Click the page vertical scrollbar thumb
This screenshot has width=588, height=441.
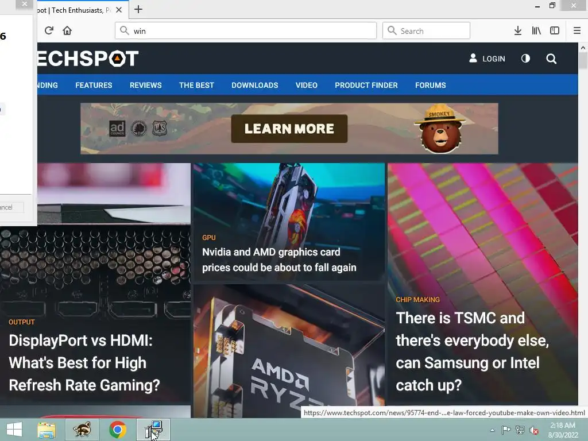(x=583, y=61)
